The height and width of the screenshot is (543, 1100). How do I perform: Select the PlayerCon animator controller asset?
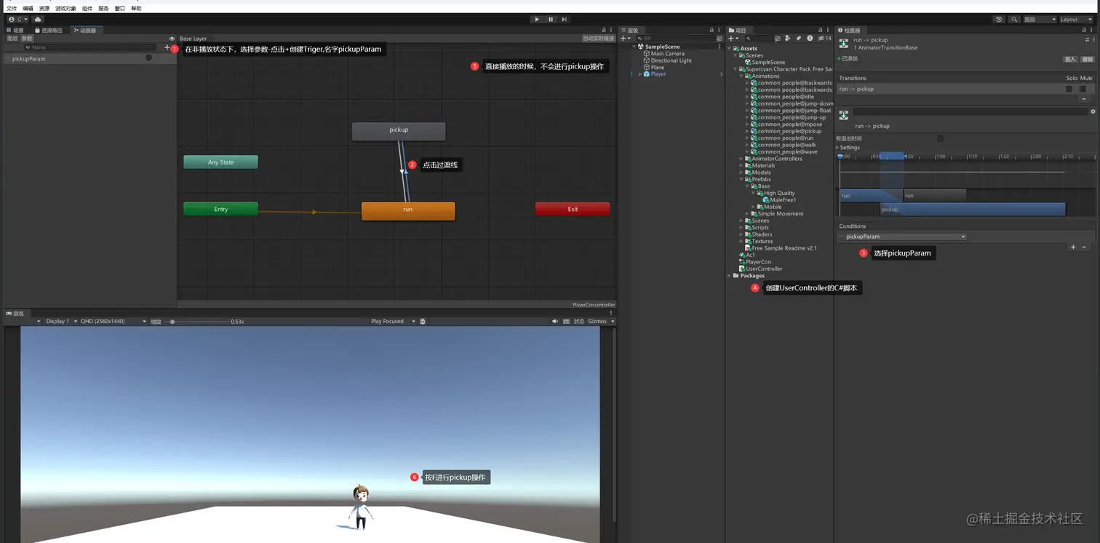click(755, 262)
